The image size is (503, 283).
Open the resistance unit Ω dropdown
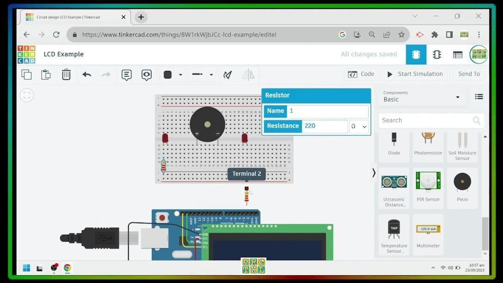(x=359, y=126)
